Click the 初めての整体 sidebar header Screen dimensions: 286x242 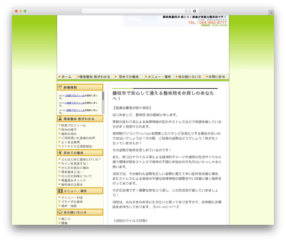click(x=80, y=153)
